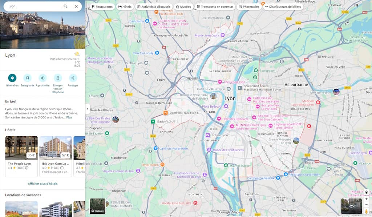
Task: Collapse the Lyon side panel
Action: [88, 108]
